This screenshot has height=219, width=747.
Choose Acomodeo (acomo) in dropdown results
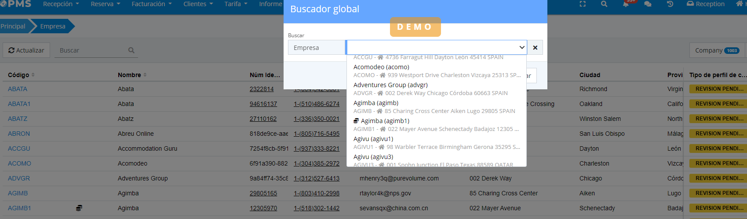[x=381, y=67]
